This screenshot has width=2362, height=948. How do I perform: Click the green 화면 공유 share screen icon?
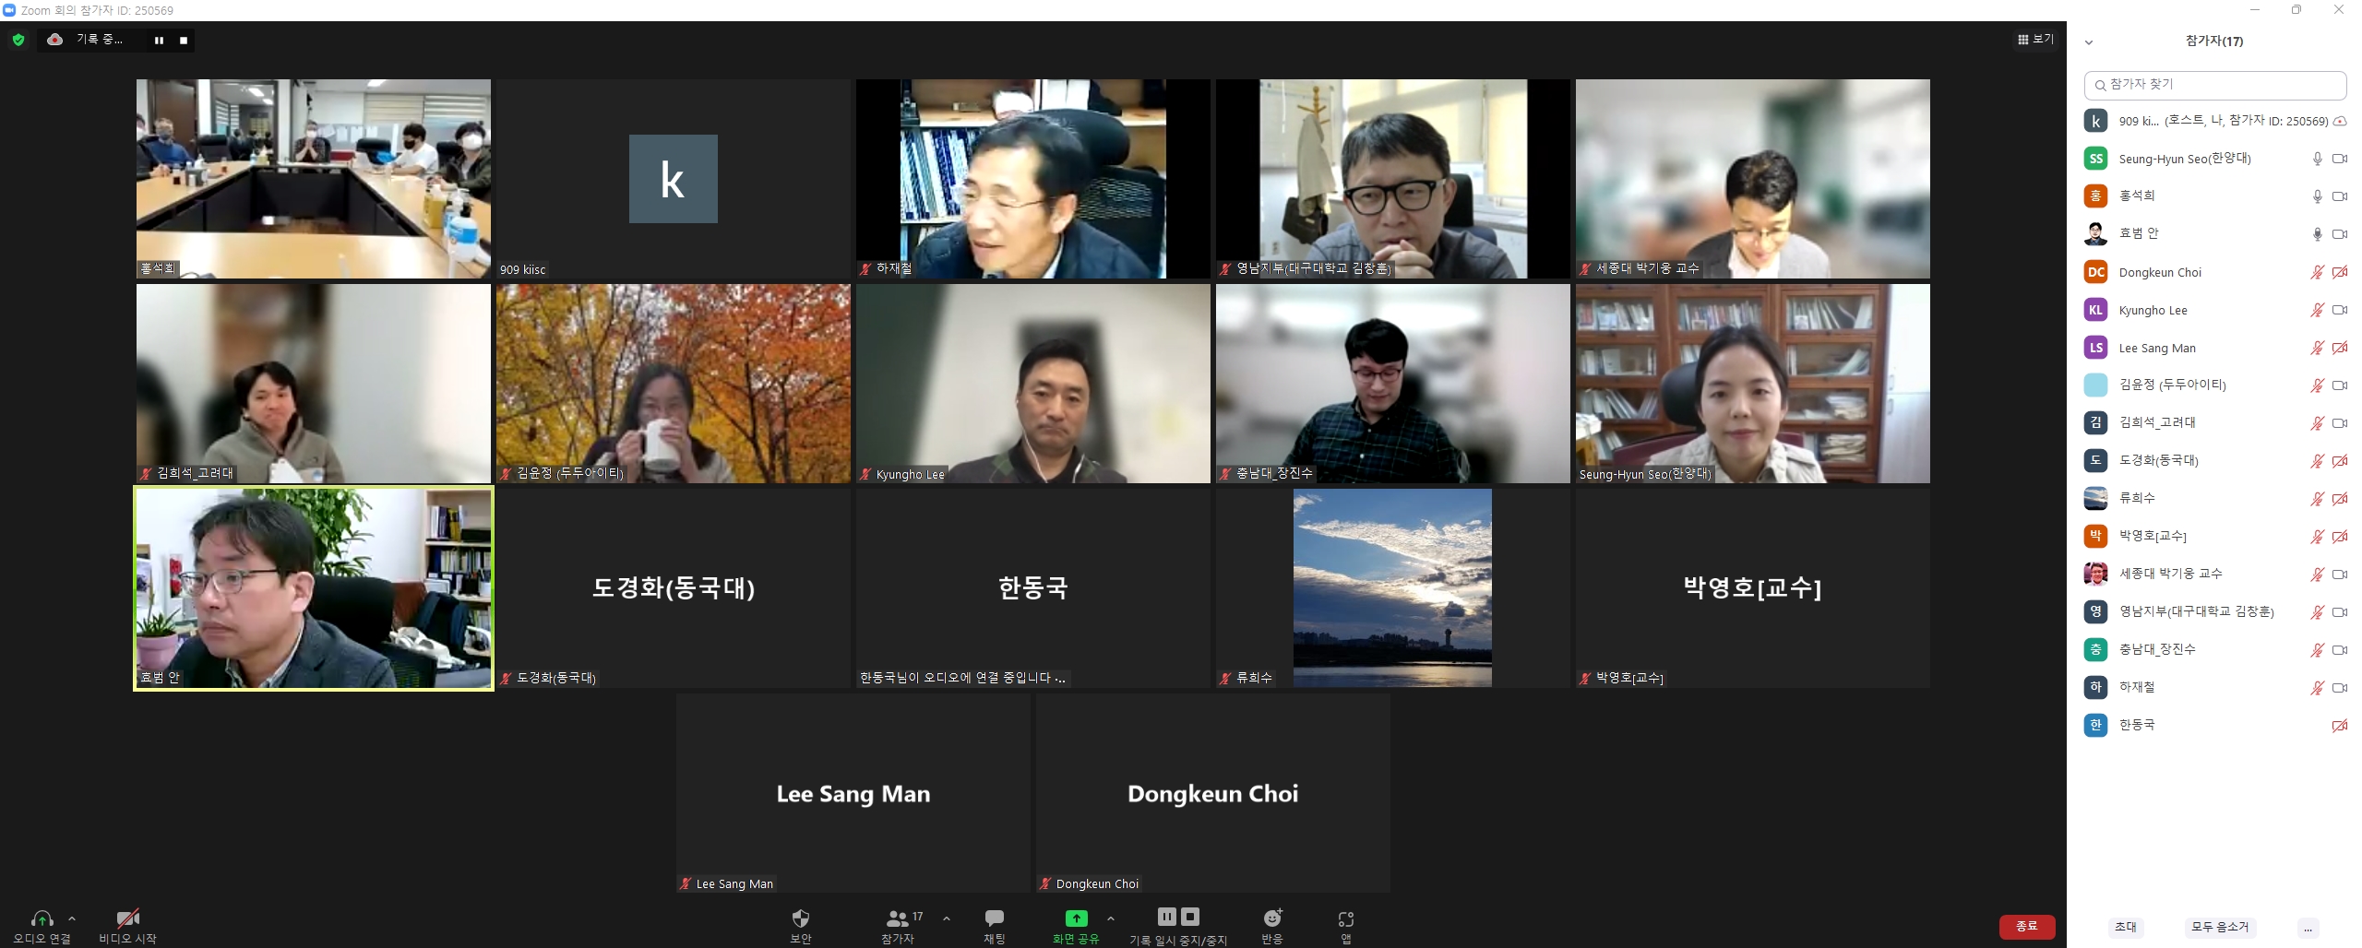(x=1076, y=918)
